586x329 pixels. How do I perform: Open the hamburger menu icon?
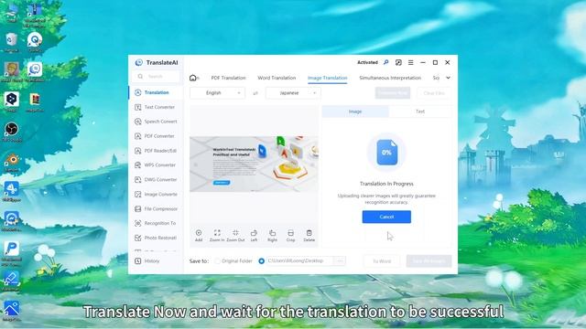pos(411,62)
